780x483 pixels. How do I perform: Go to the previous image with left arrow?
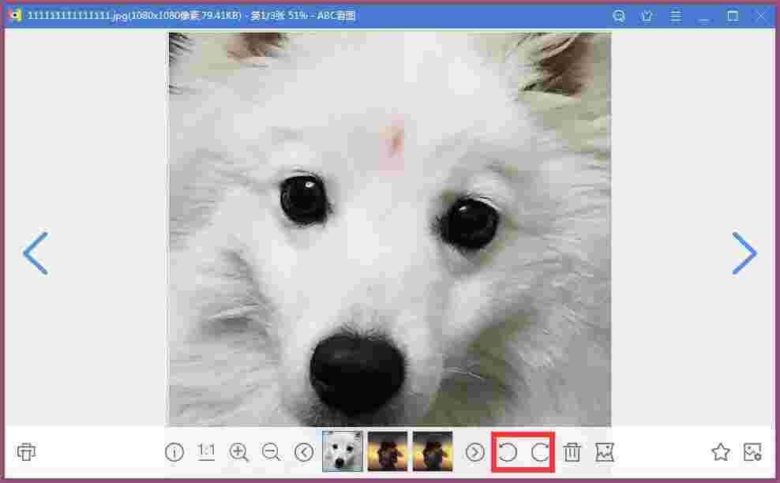click(35, 253)
